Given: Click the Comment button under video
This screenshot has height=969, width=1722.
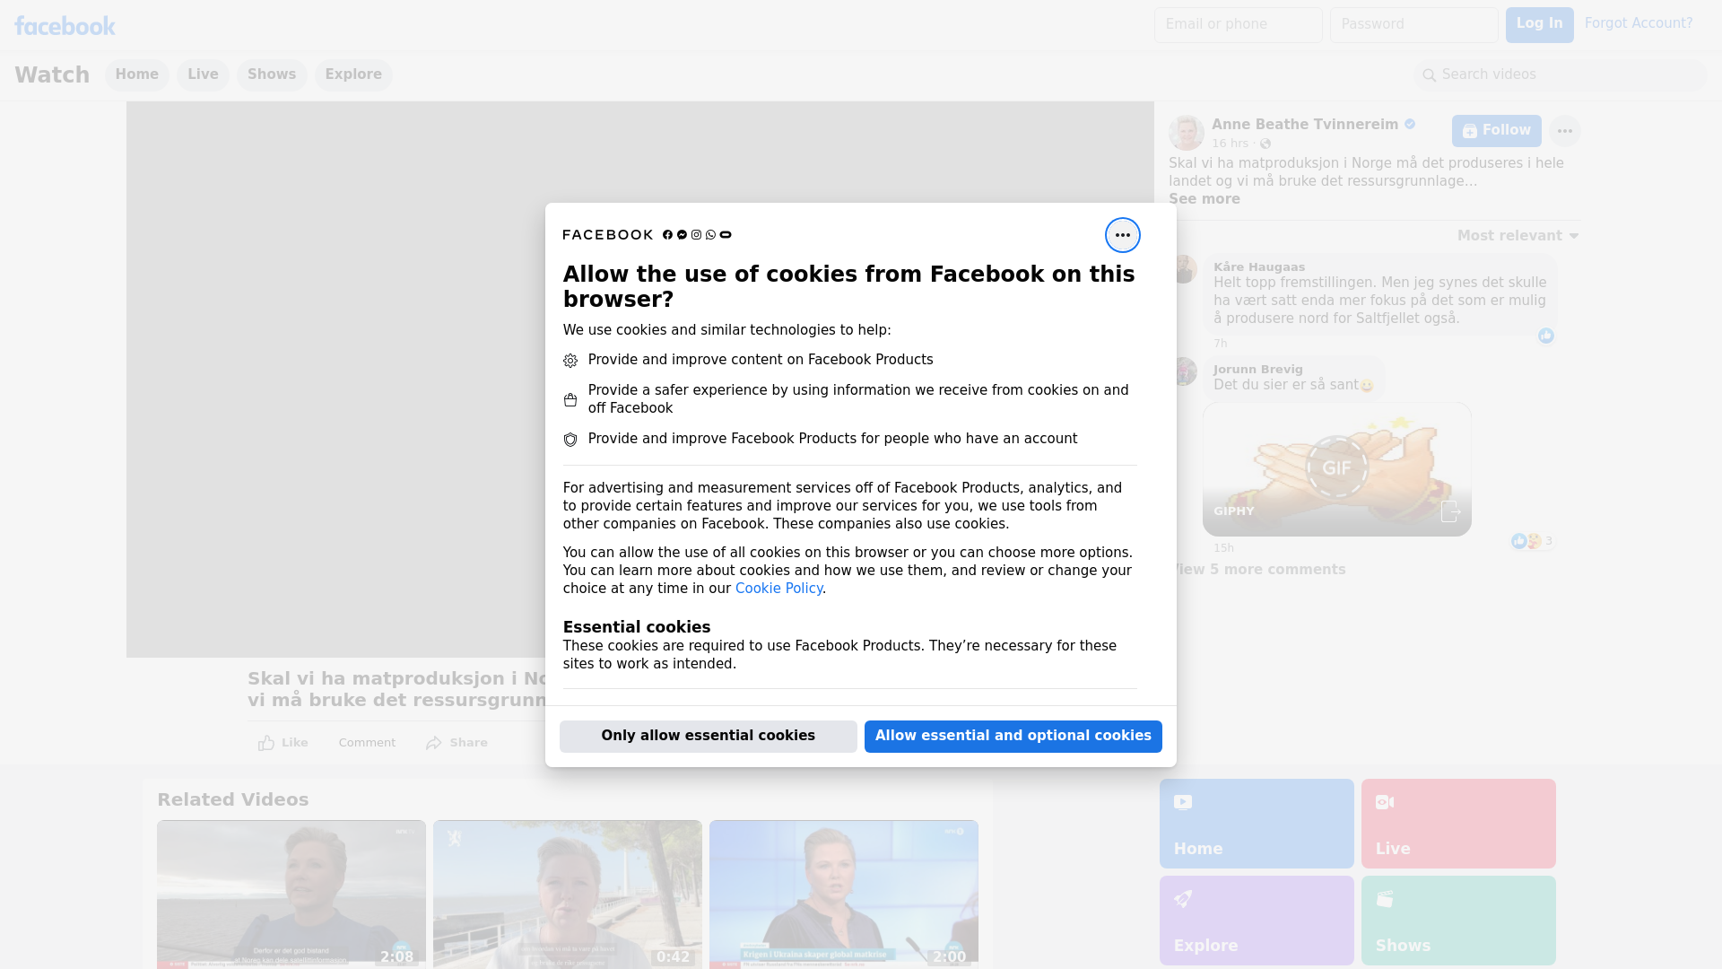Looking at the screenshot, I should coord(367,743).
